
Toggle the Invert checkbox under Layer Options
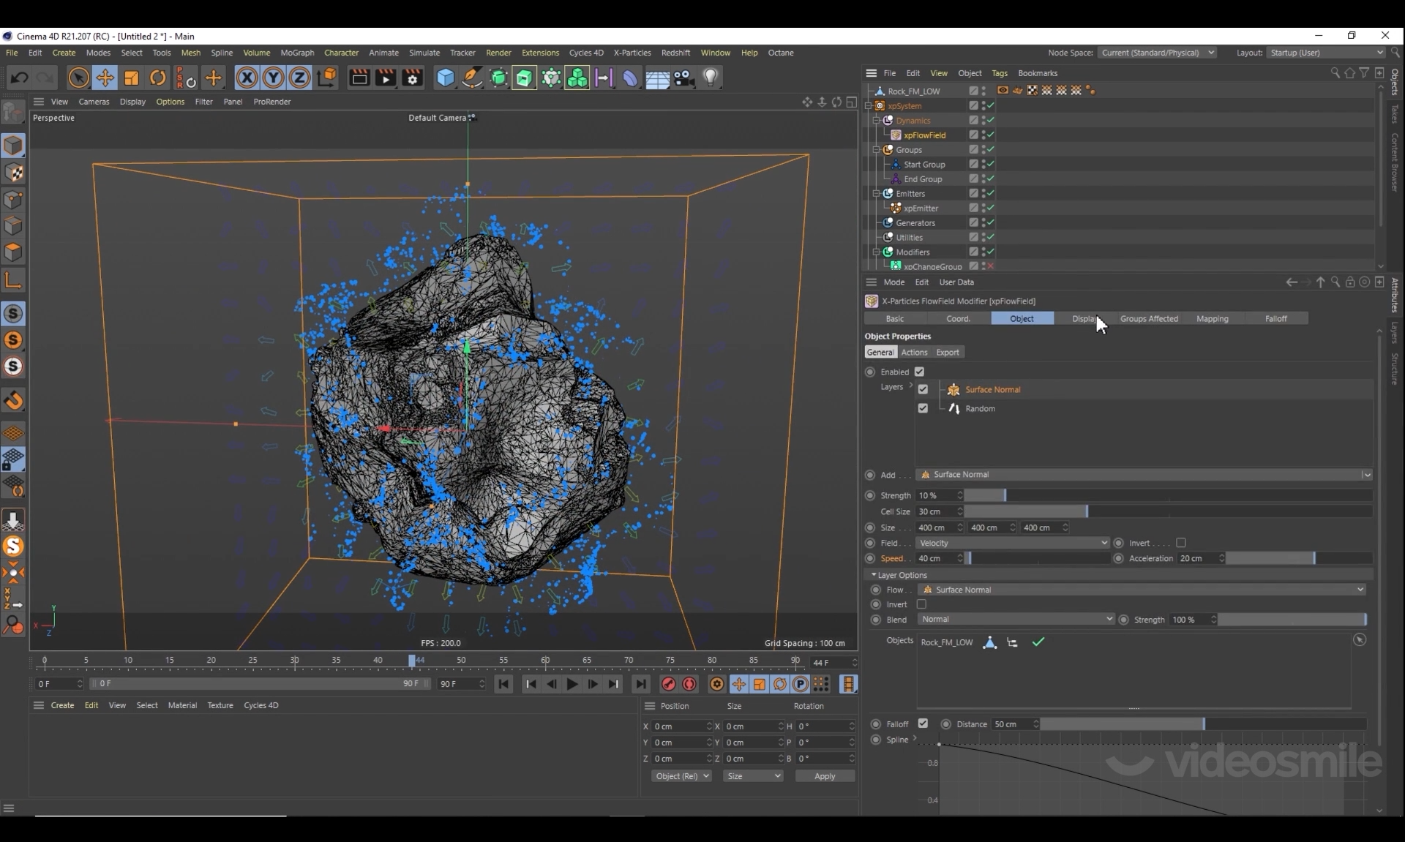point(921,604)
